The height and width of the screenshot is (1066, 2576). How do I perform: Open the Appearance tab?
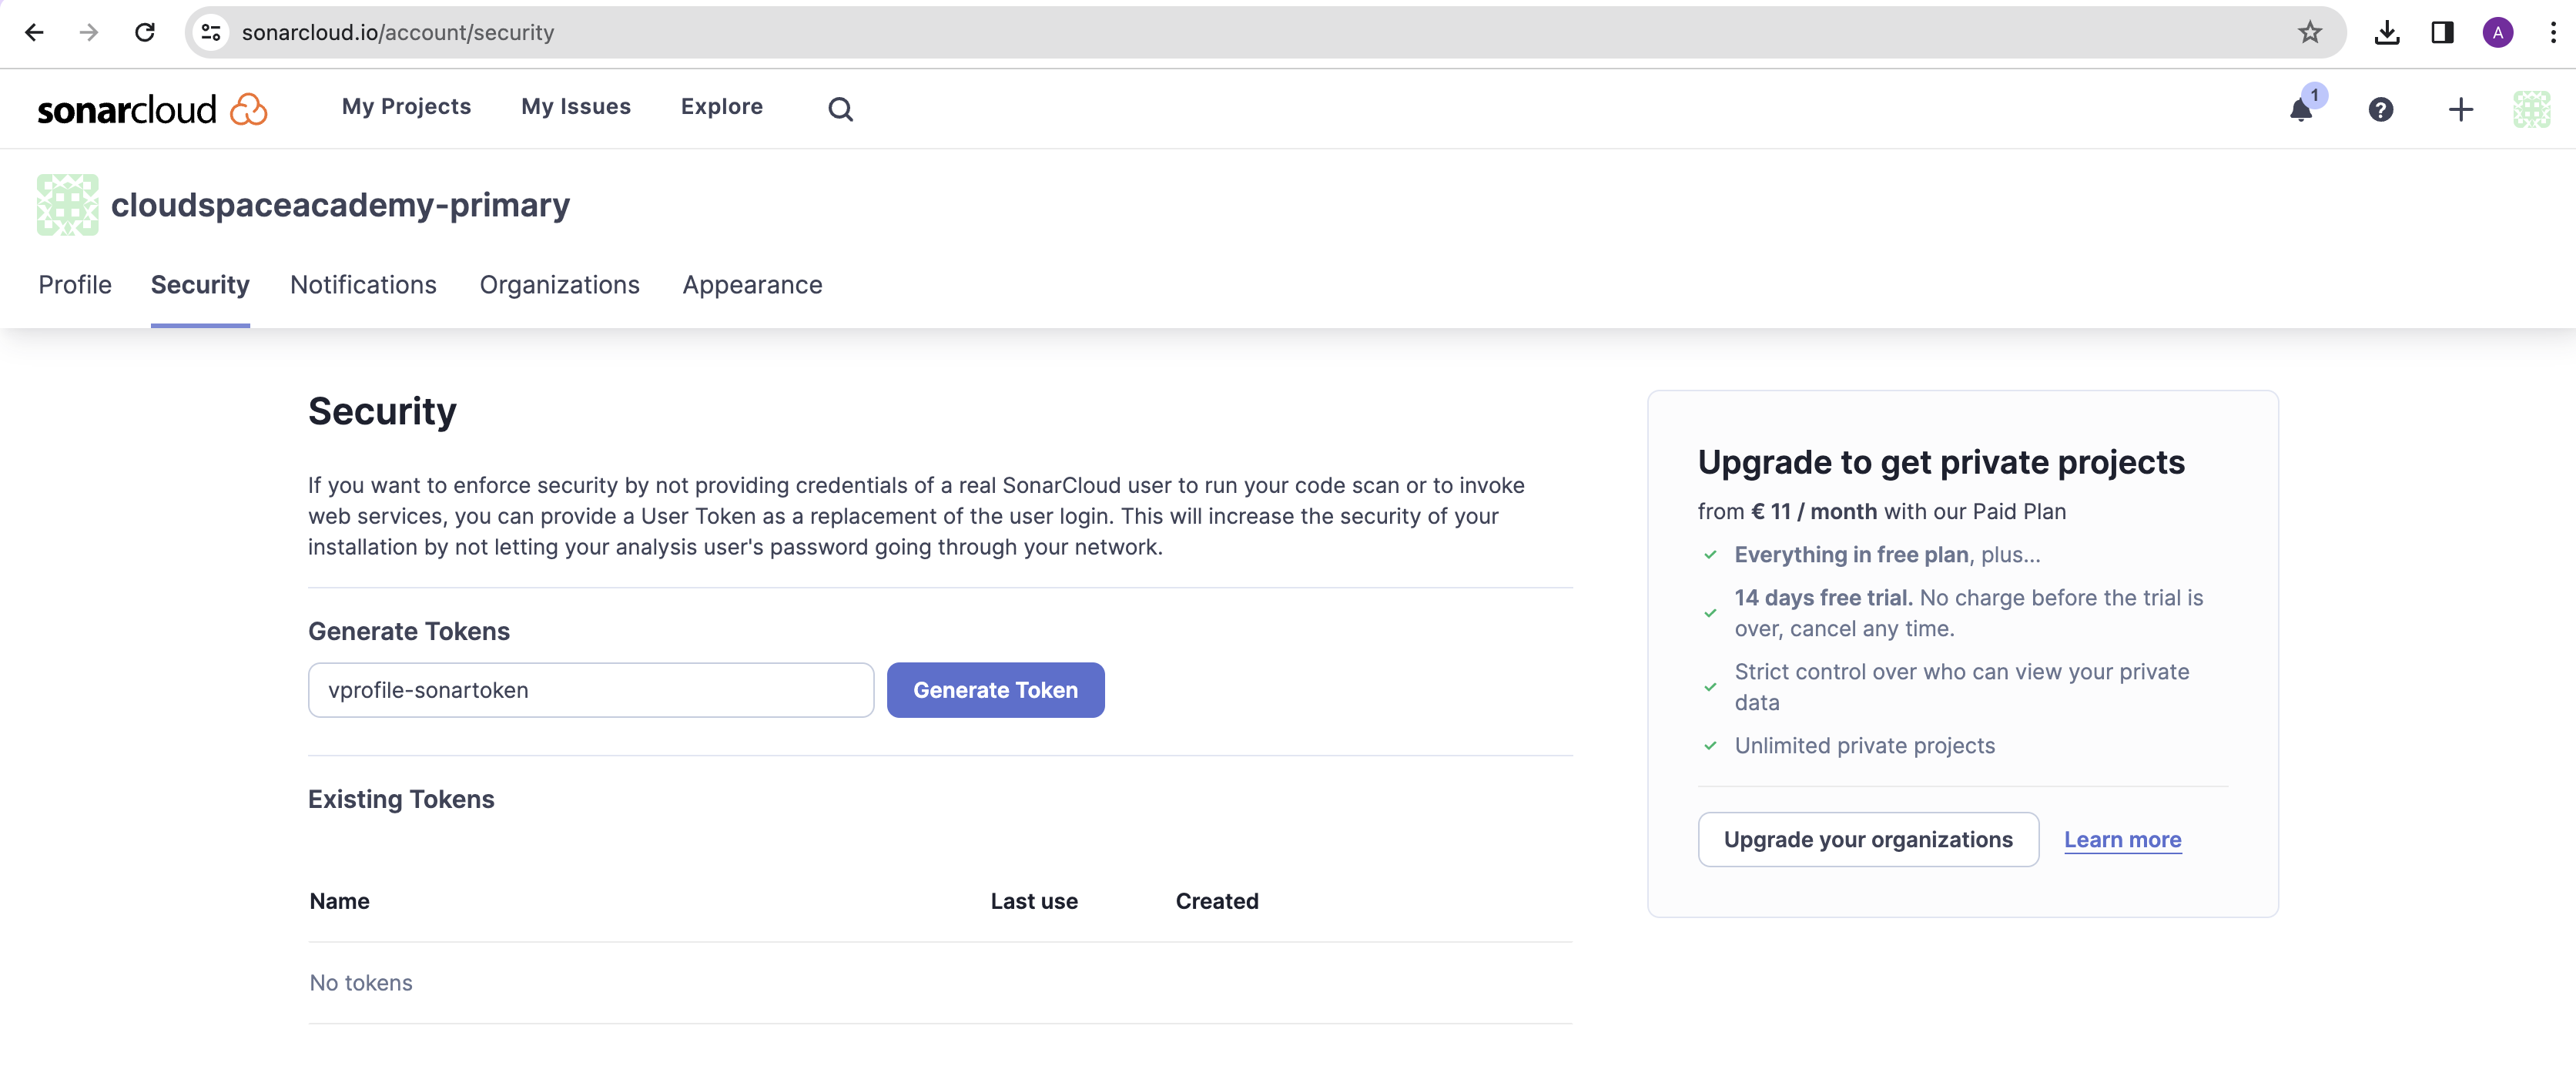click(752, 285)
